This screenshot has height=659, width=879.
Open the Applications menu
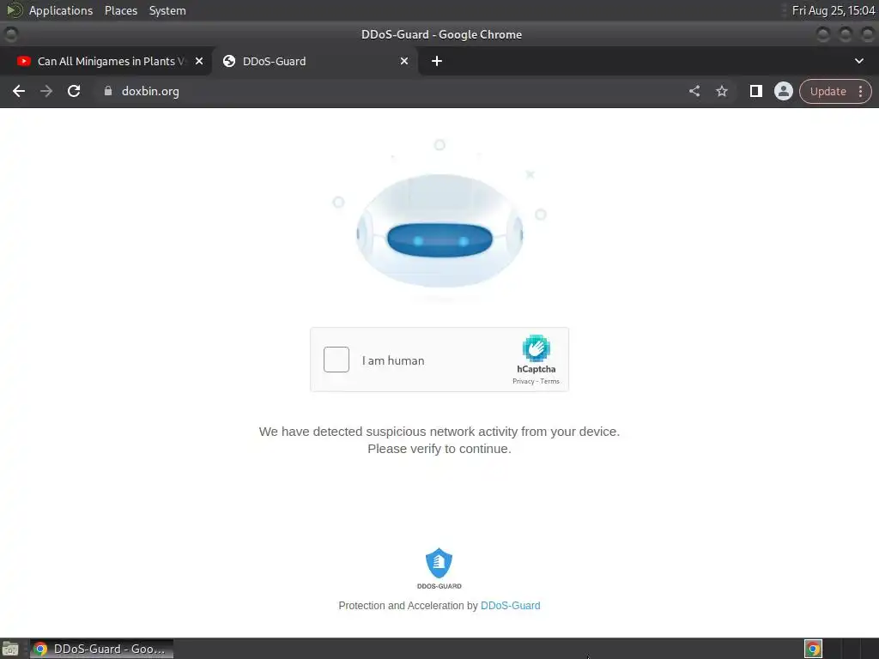tap(61, 10)
